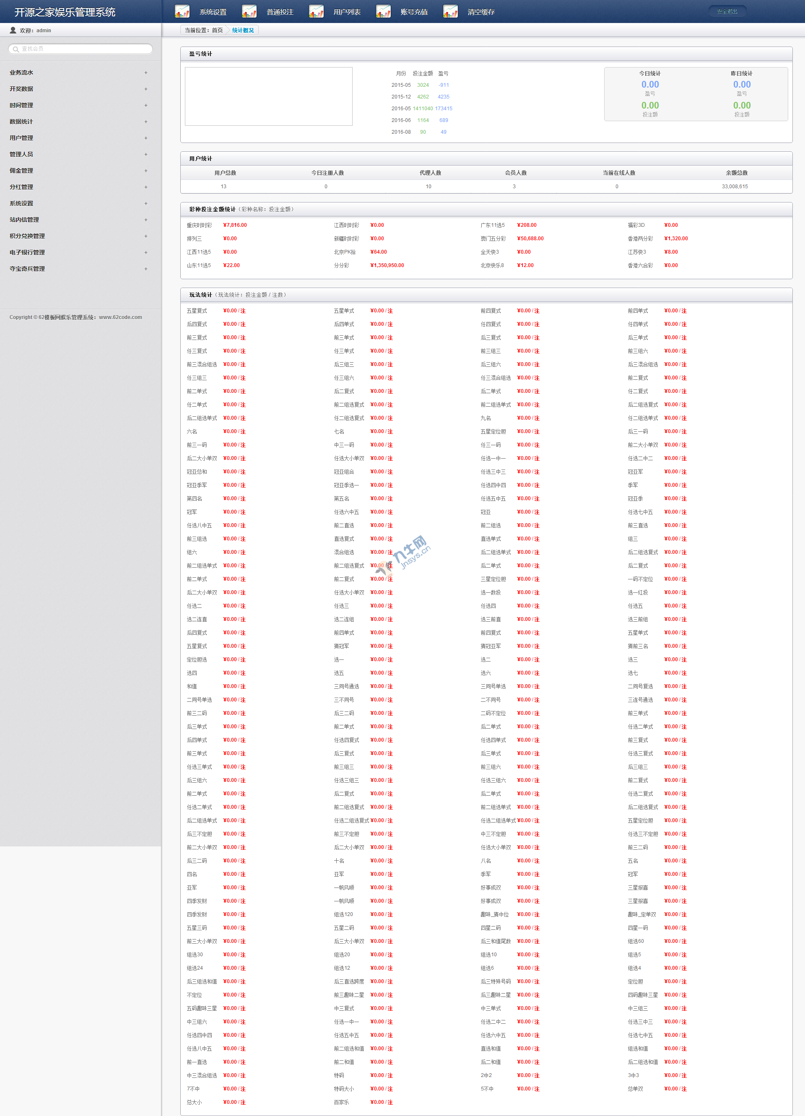Click the 安全退出 logout button
Image resolution: width=805 pixels, height=1116 pixels.
727,11
